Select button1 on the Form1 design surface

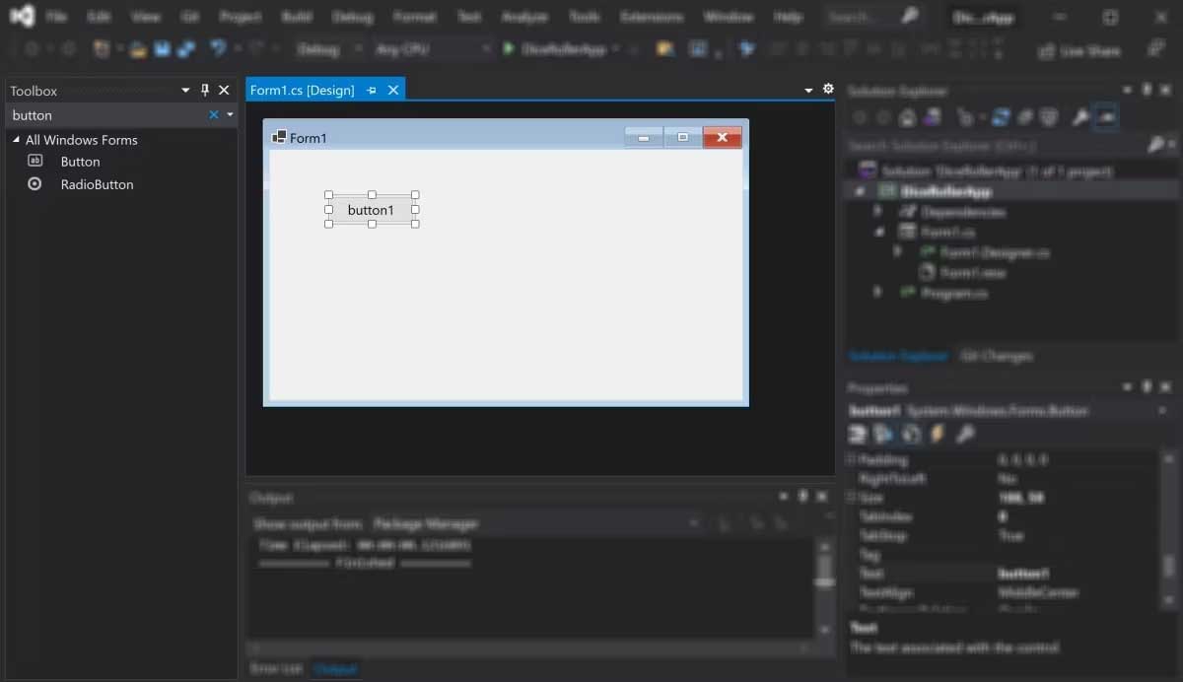[372, 209]
